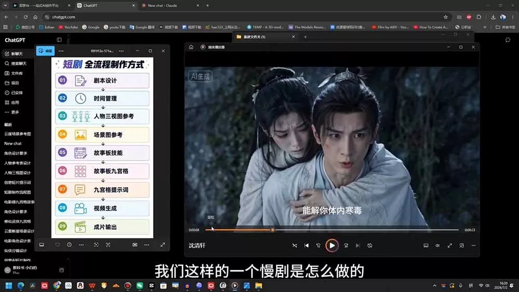
Task: Reload the page in browser
Action: pyautogui.click(x=25, y=17)
